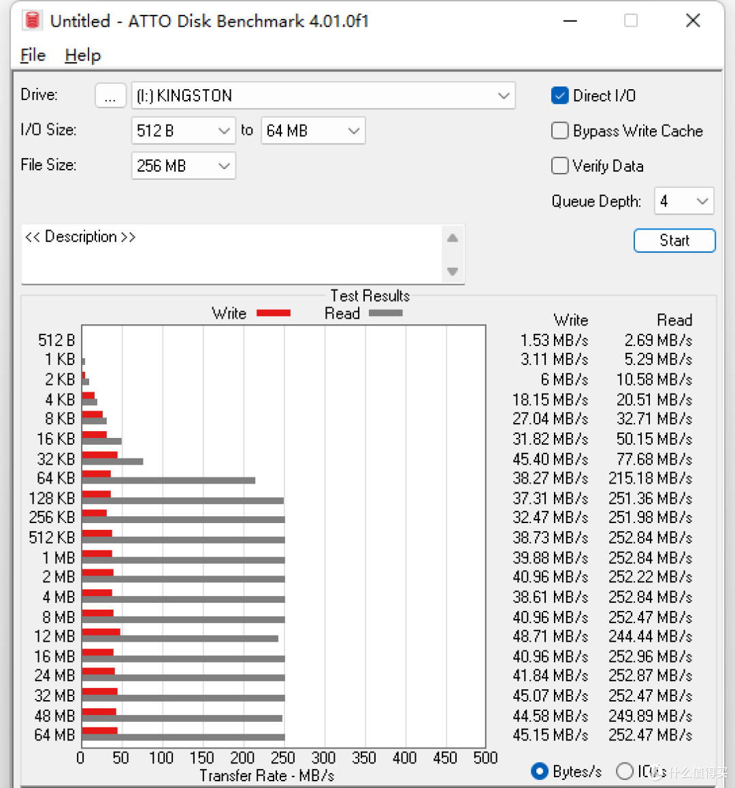Image resolution: width=735 pixels, height=788 pixels.
Task: Select the IO/s radio button
Action: (624, 771)
